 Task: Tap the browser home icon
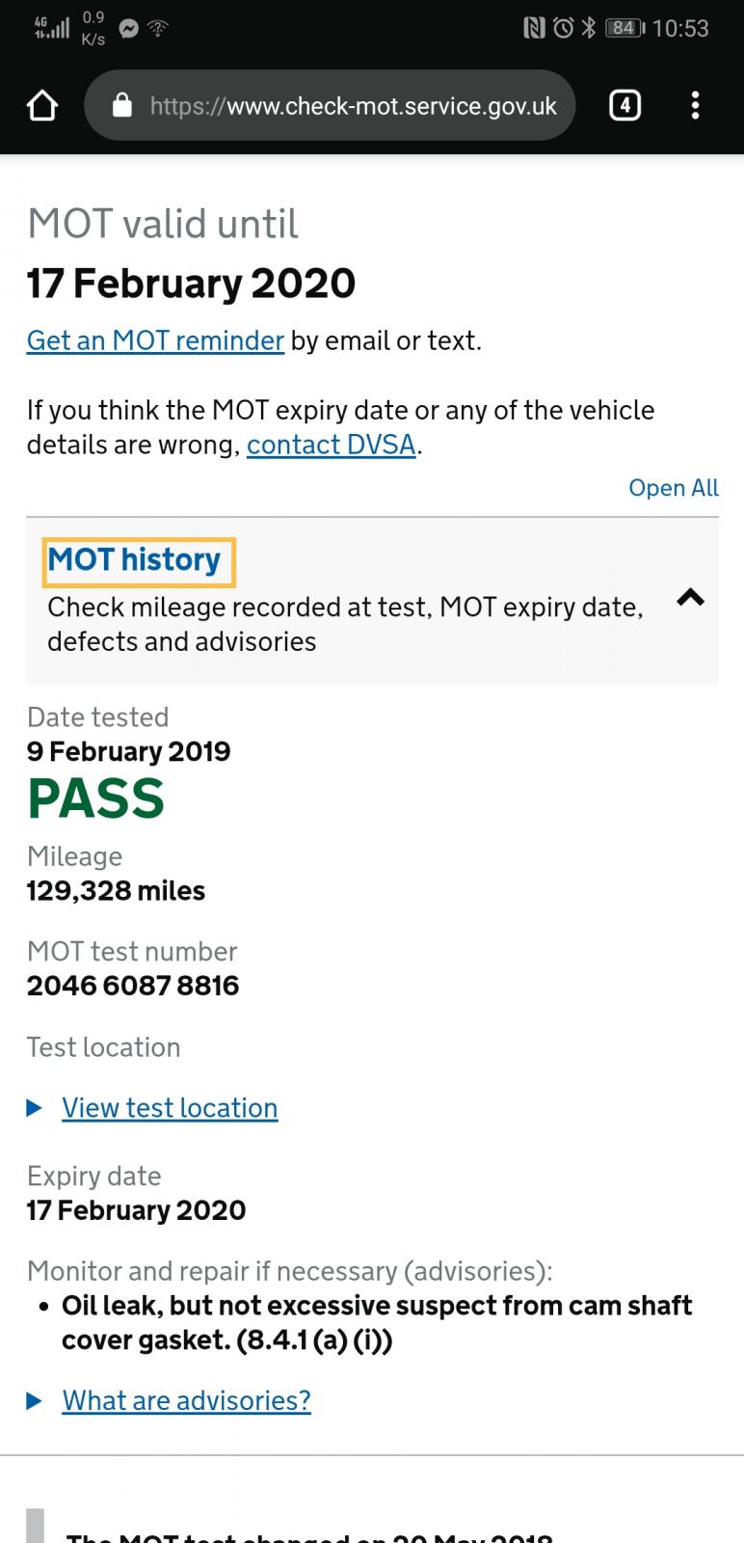click(42, 105)
